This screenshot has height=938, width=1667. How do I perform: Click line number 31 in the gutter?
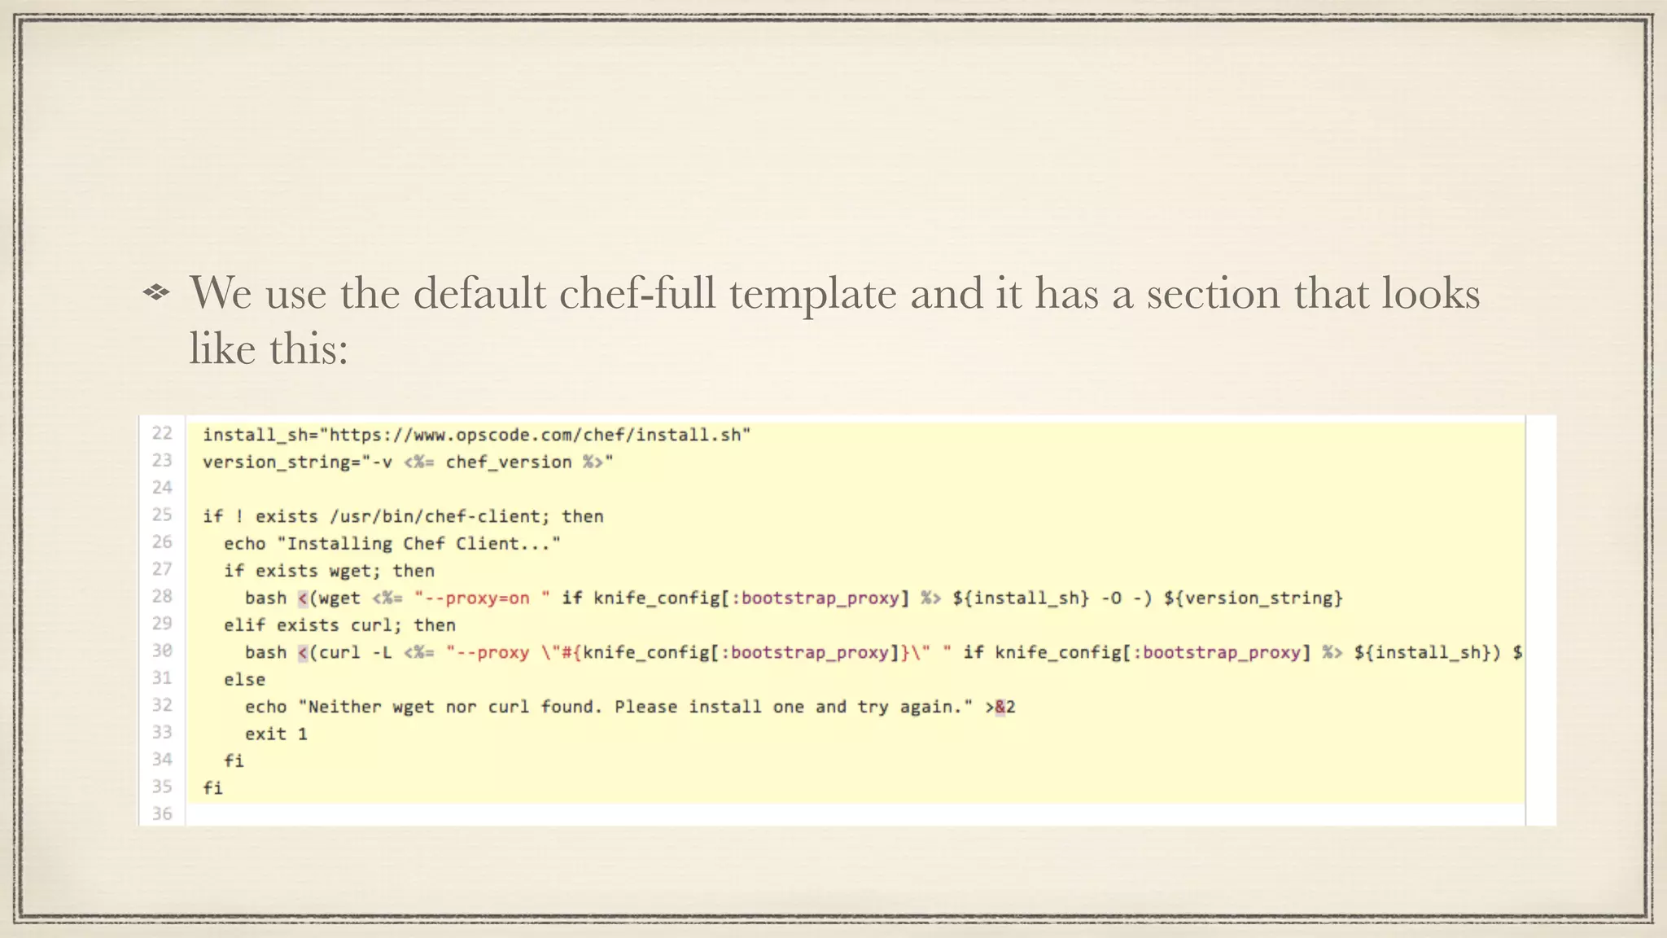pyautogui.click(x=162, y=677)
